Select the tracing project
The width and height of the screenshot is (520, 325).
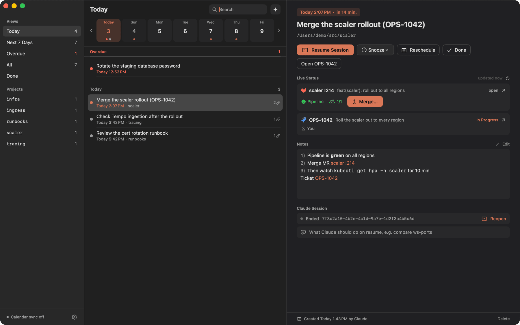click(x=42, y=144)
